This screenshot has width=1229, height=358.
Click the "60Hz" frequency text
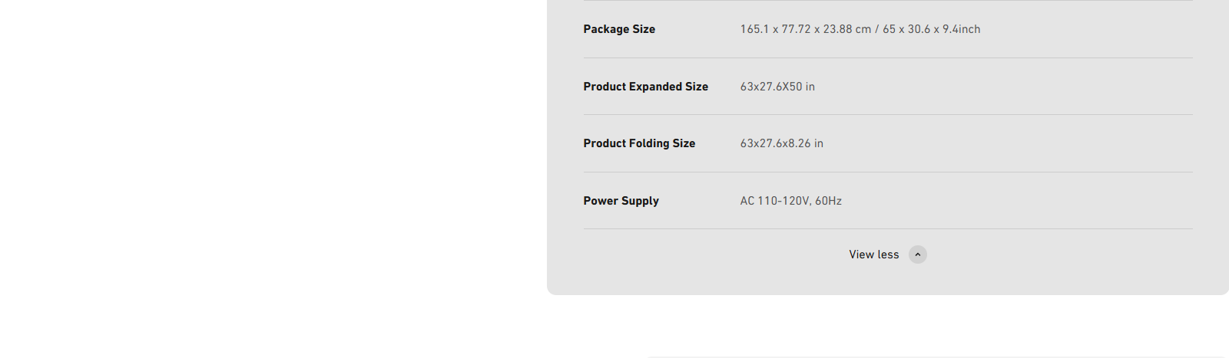[829, 201]
